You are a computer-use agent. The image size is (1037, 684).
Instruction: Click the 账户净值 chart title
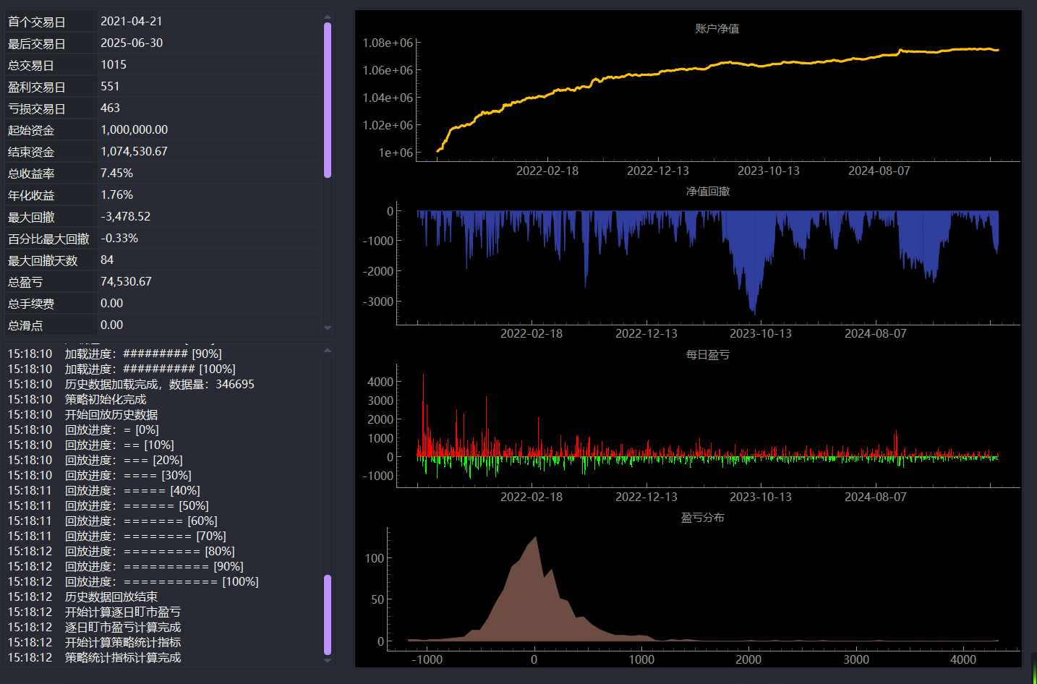717,29
